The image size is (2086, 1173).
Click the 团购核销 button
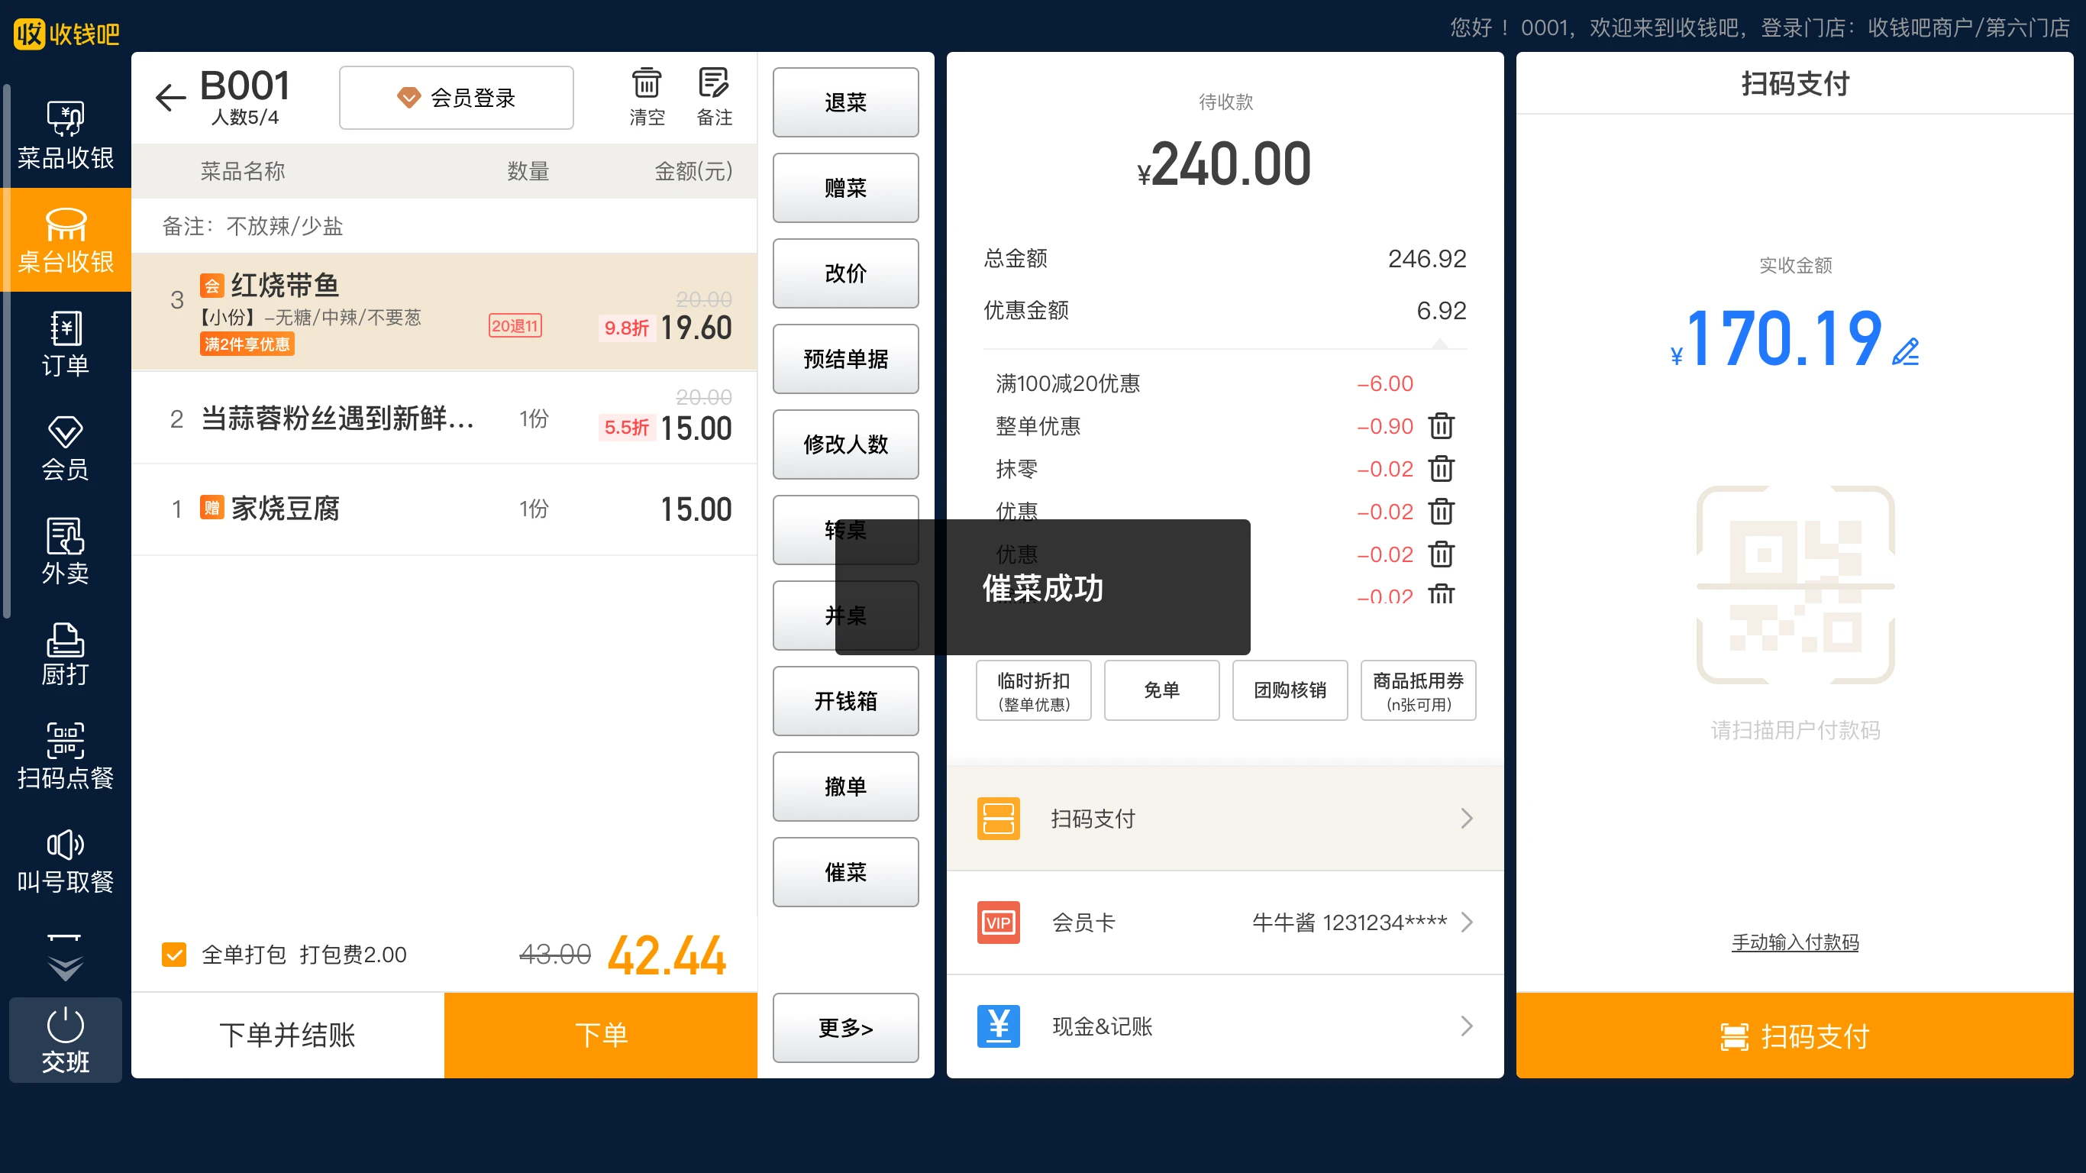coord(1289,690)
